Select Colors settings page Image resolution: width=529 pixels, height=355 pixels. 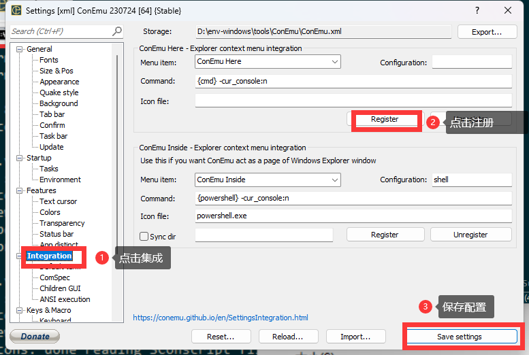(x=50, y=212)
